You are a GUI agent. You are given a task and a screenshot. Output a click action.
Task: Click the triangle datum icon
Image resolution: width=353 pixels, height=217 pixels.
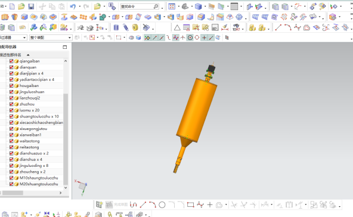(x=177, y=27)
